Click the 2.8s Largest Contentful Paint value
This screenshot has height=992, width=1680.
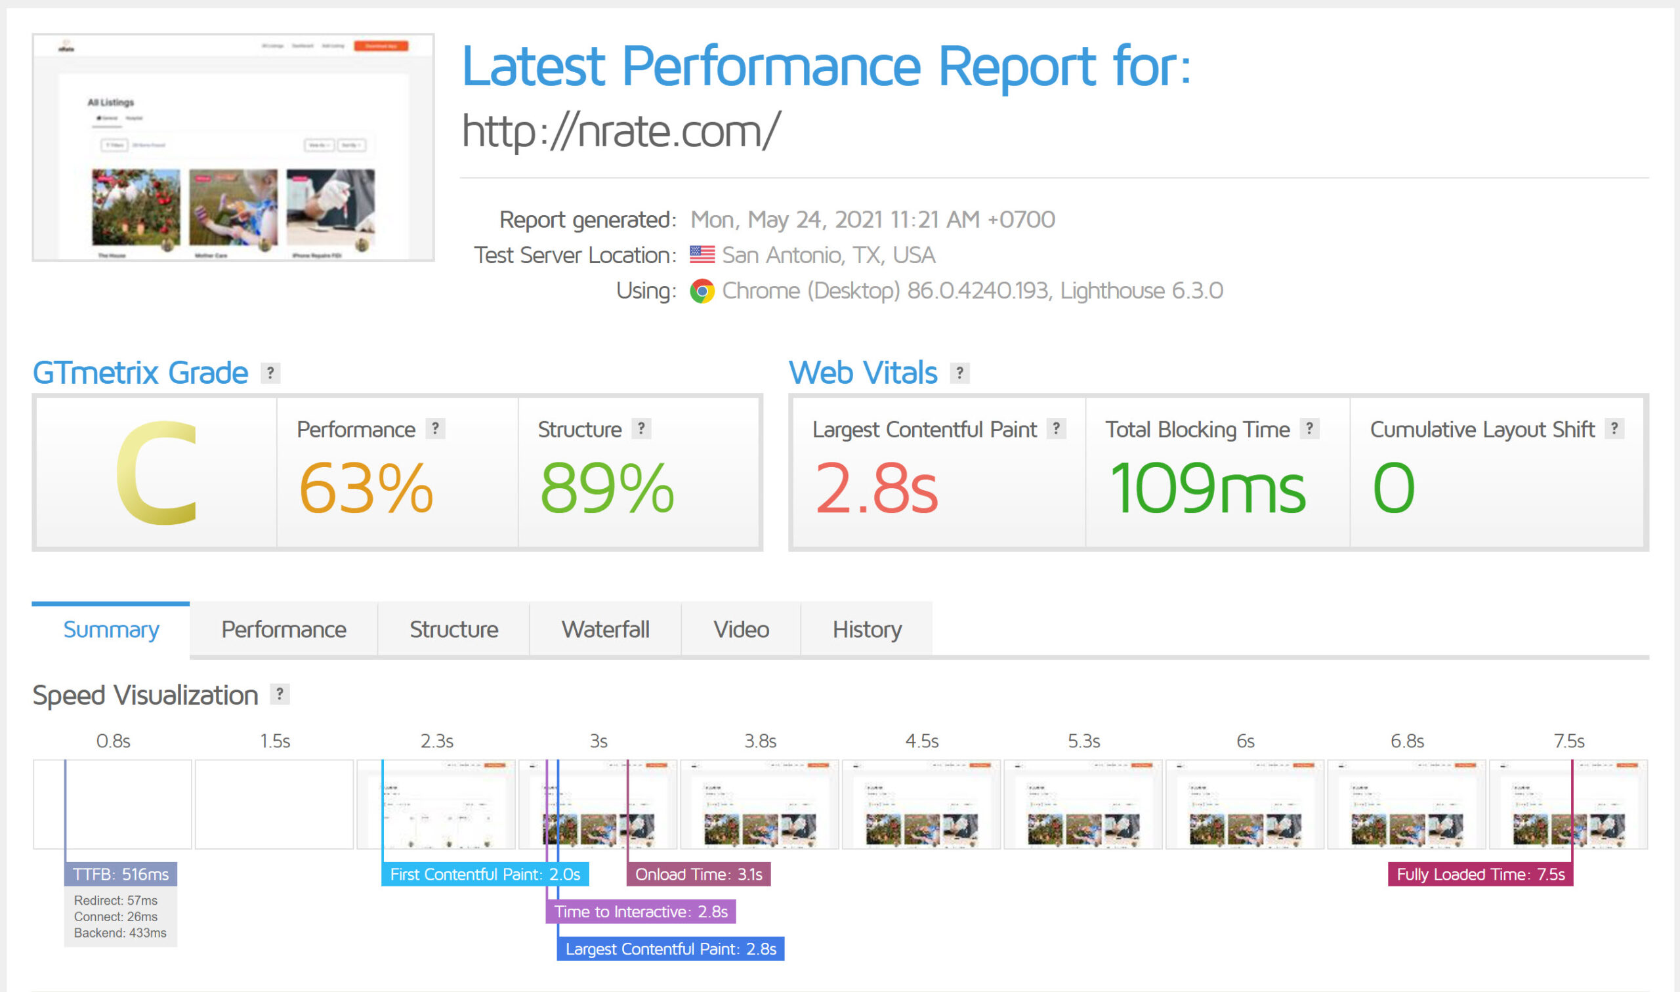pyautogui.click(x=877, y=489)
